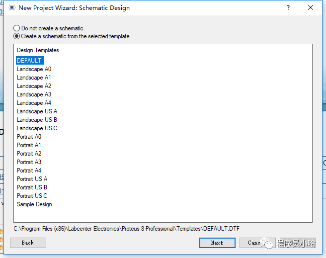Select Portrait US B template
Screen dimensions: 326x258
32,187
